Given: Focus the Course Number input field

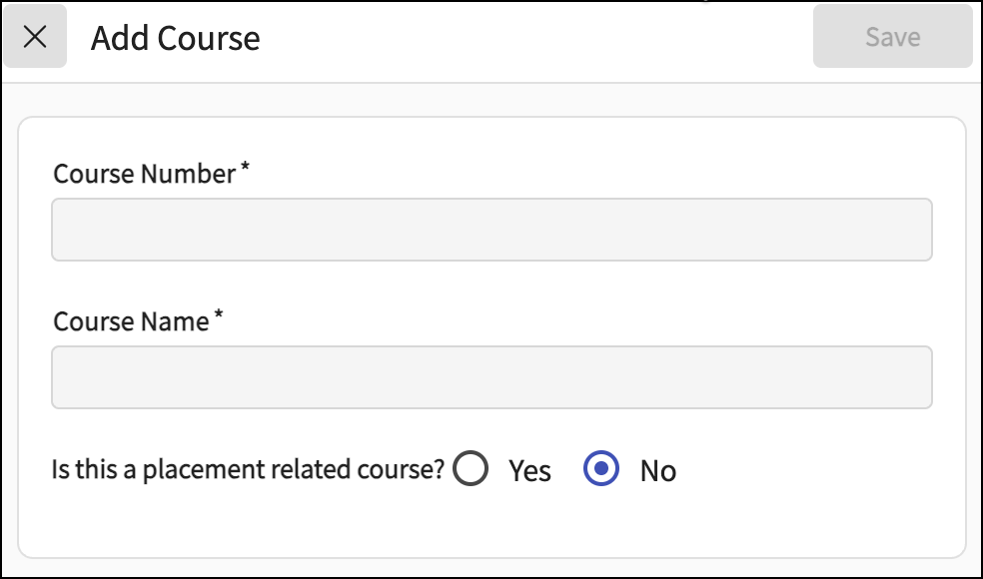Looking at the screenshot, I should pos(491,230).
